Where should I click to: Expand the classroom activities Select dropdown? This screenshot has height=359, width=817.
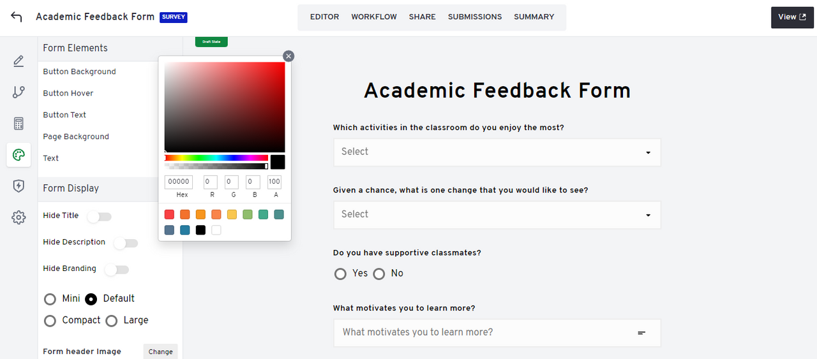pyautogui.click(x=497, y=152)
